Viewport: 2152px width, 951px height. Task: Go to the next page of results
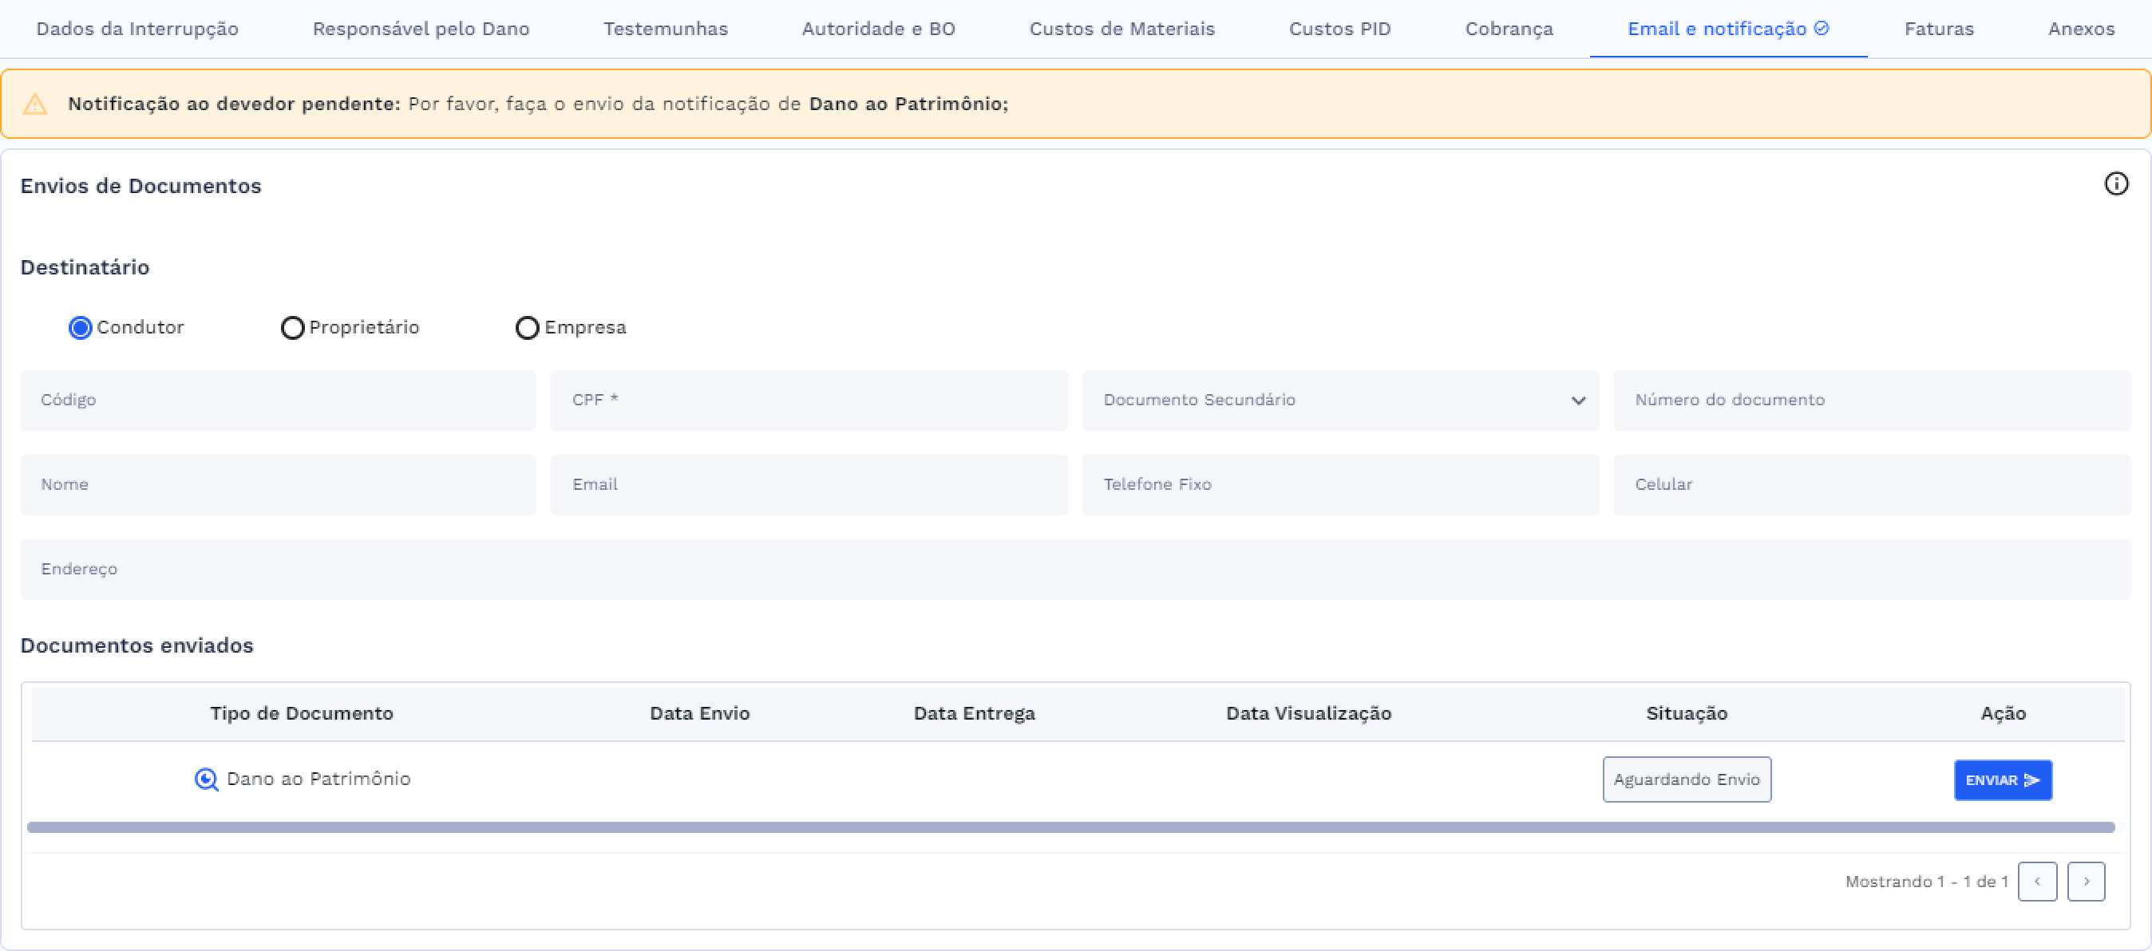2086,881
